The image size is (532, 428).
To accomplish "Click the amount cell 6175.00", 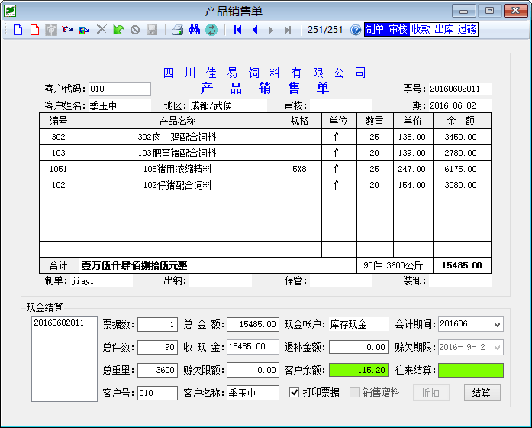I will (x=462, y=169).
